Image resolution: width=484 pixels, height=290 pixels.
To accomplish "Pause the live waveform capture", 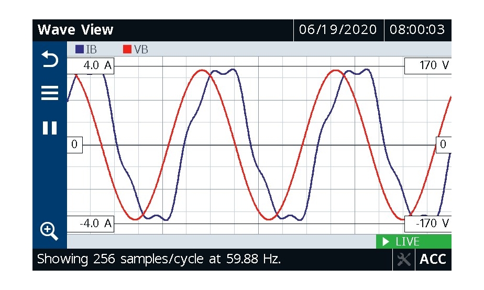I will 50,128.
